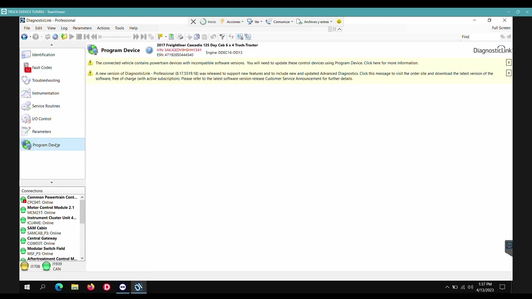Go to Troubleshooting section
Viewport: 532px width, 299px height.
coord(52,81)
